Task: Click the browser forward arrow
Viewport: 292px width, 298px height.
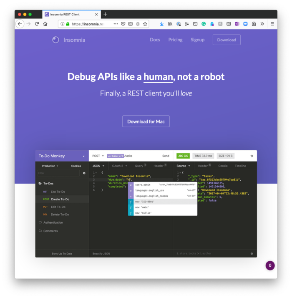Action: point(28,24)
